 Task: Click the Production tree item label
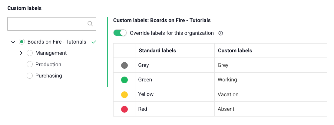click(x=48, y=64)
